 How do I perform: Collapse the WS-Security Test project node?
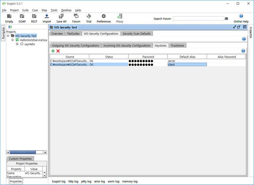coord(8,36)
